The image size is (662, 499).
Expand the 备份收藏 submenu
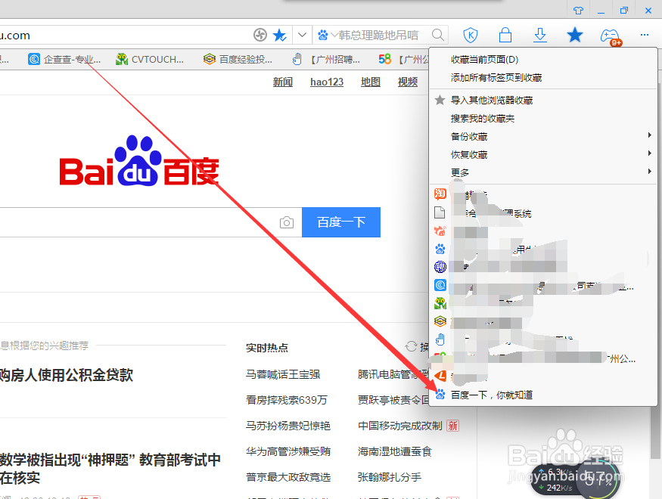point(543,137)
